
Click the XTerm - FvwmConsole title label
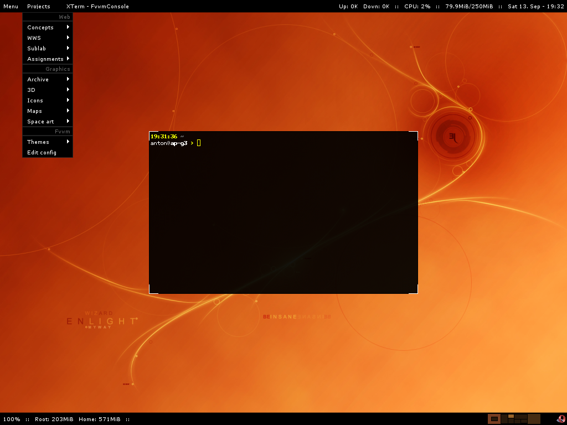click(x=97, y=7)
